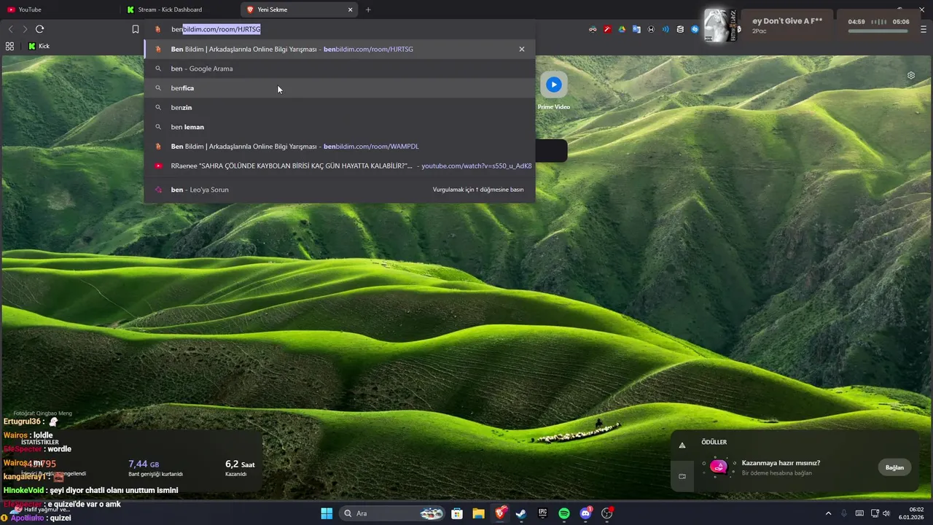The image size is (933, 525).
Task: Select the 'ben leman' search suggestion
Action: 340,127
